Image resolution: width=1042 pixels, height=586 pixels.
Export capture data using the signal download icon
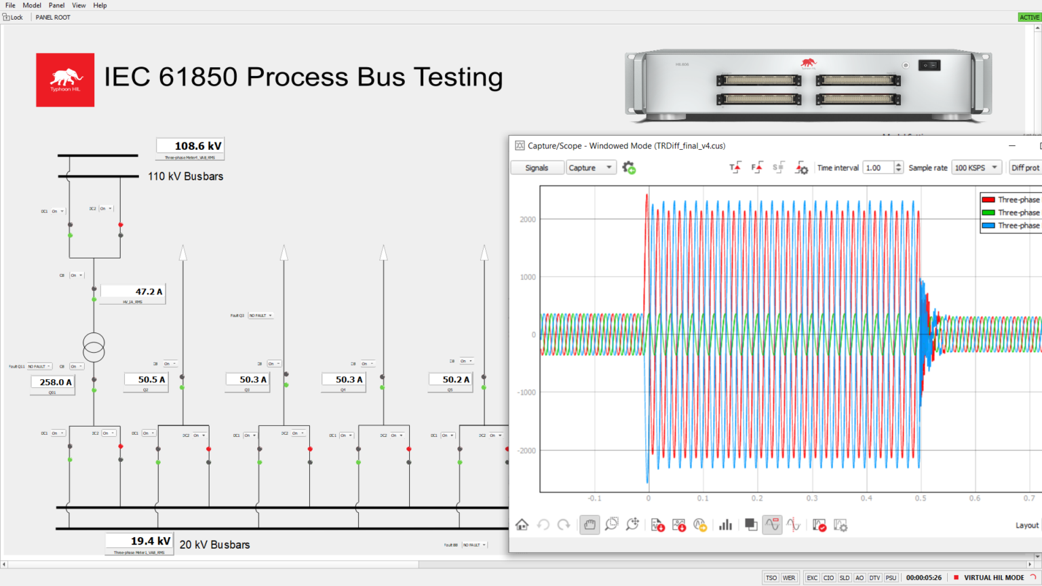[x=657, y=524]
